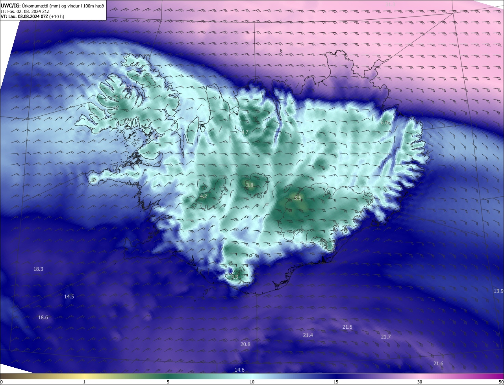
Task: Click the 20.8 value label
Action: (245, 344)
